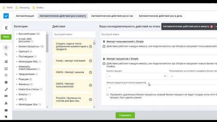Screen dimensions: 217x122
Task: Click actions list scroll down arrow
Action: tap(94, 107)
